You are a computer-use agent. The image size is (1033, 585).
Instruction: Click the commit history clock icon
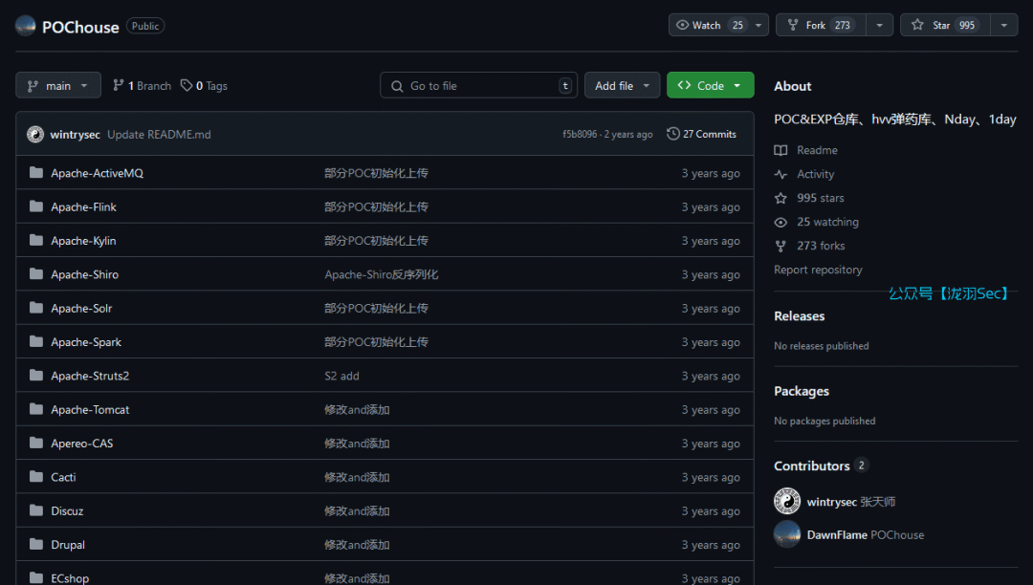[x=672, y=134]
